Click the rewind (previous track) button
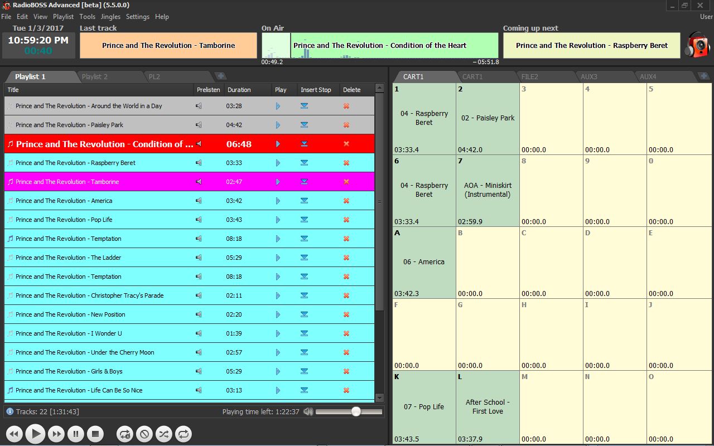Screen dimensions: 714x446 tap(15, 433)
